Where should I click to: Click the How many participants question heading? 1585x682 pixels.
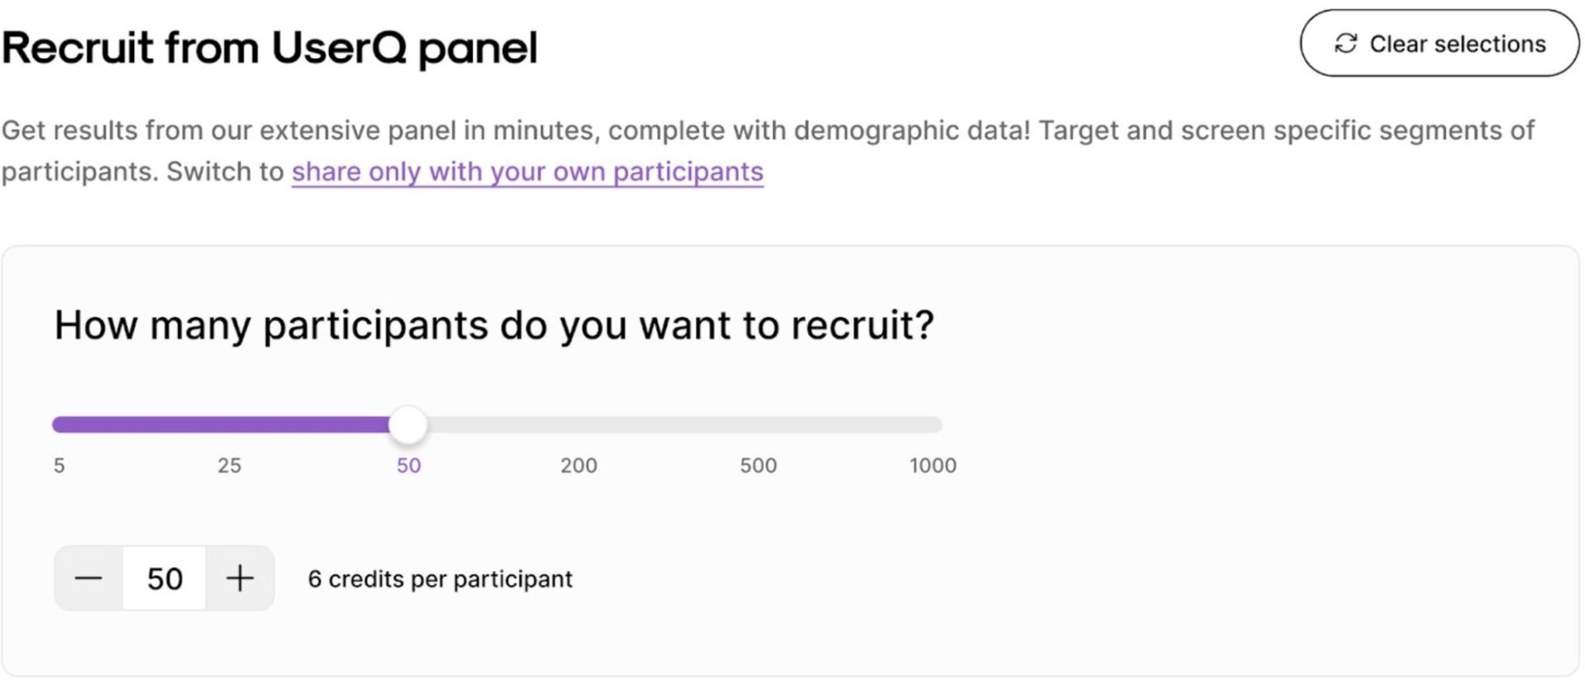tap(494, 325)
